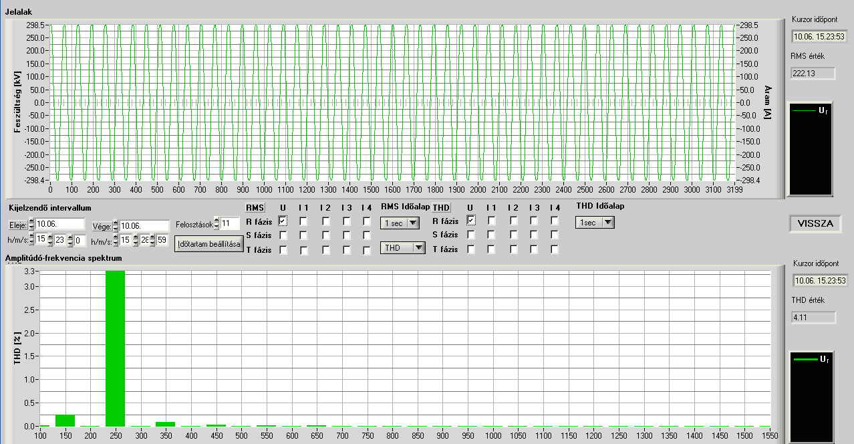The width and height of the screenshot is (854, 444).
Task: Click the Jelalak Kurzor időpont field
Action: coord(819,36)
